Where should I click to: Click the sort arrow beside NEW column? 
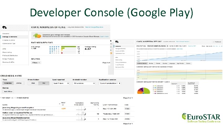point(59,104)
